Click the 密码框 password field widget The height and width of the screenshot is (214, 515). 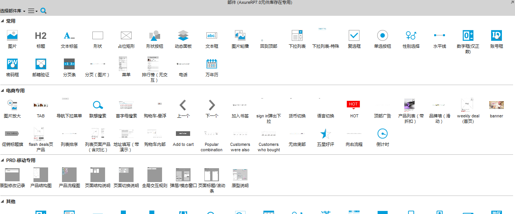(x=12, y=64)
